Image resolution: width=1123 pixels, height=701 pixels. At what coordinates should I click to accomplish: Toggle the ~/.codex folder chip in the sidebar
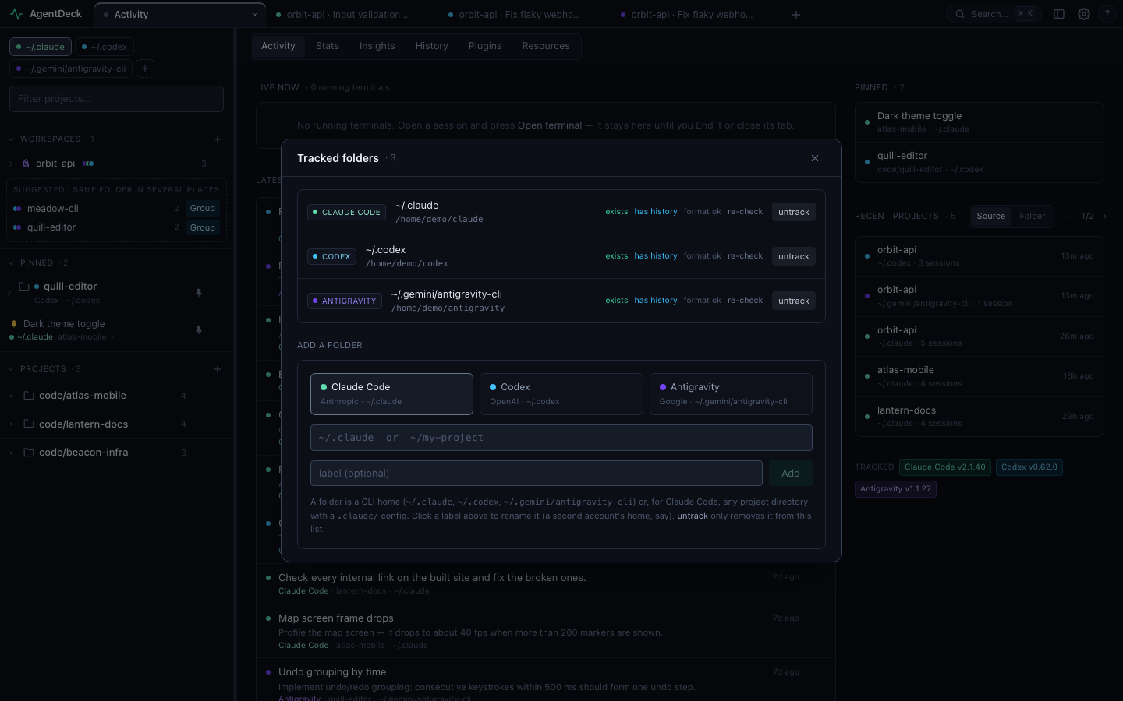pos(105,47)
